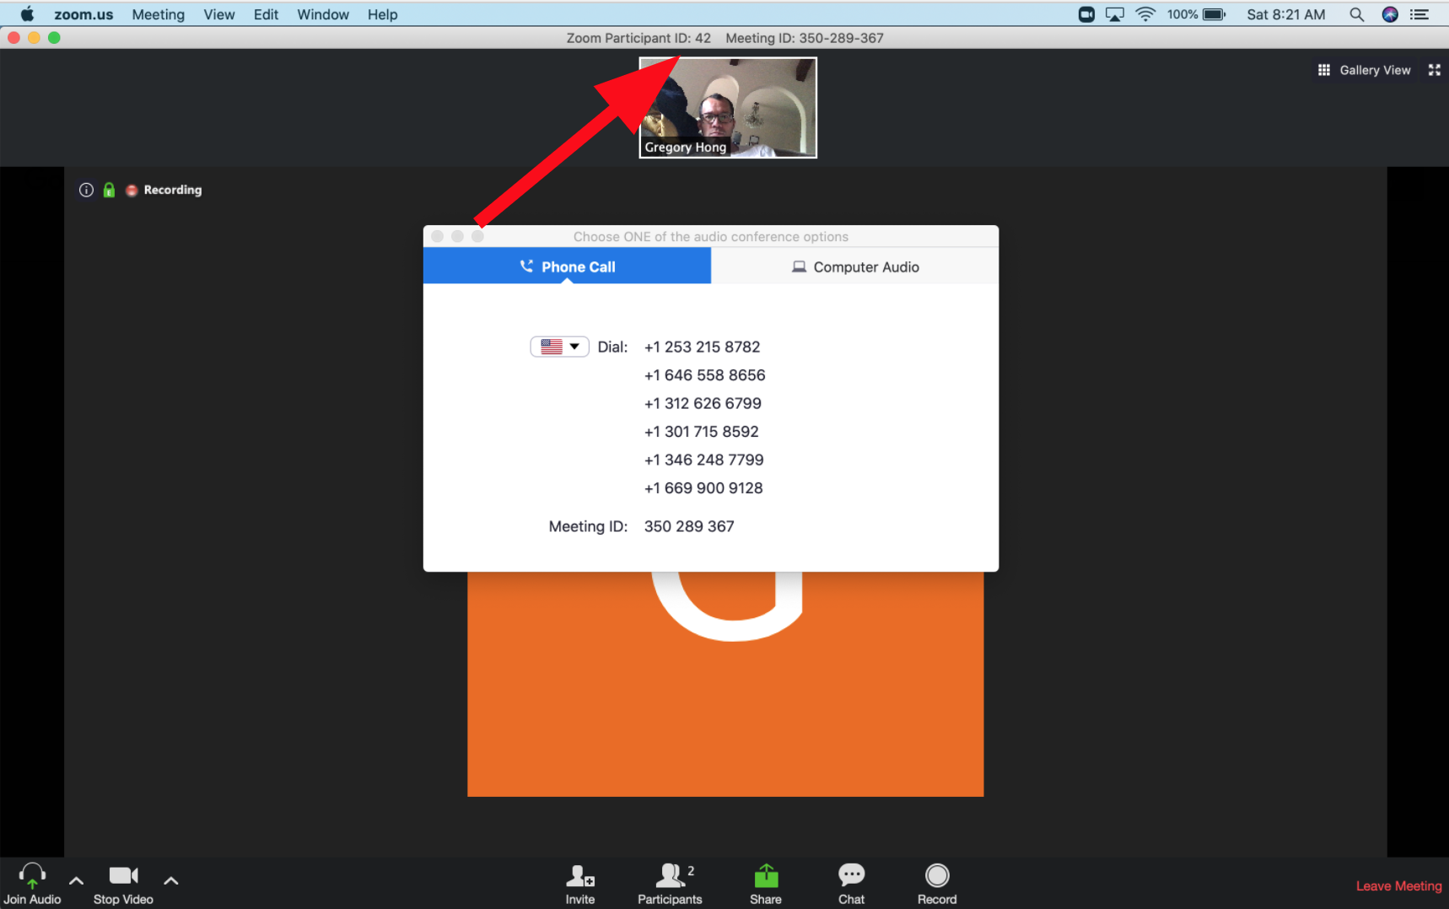Open the zoom.us menu

tap(83, 14)
